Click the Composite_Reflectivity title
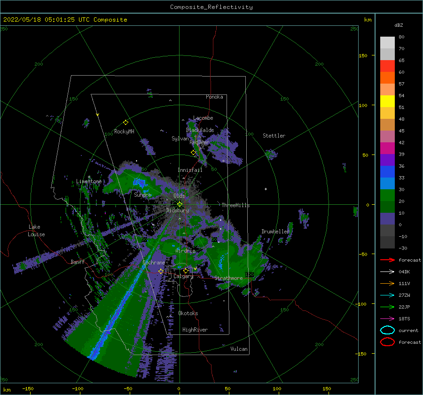Viewport: 423px width, 395px height. coord(211,7)
